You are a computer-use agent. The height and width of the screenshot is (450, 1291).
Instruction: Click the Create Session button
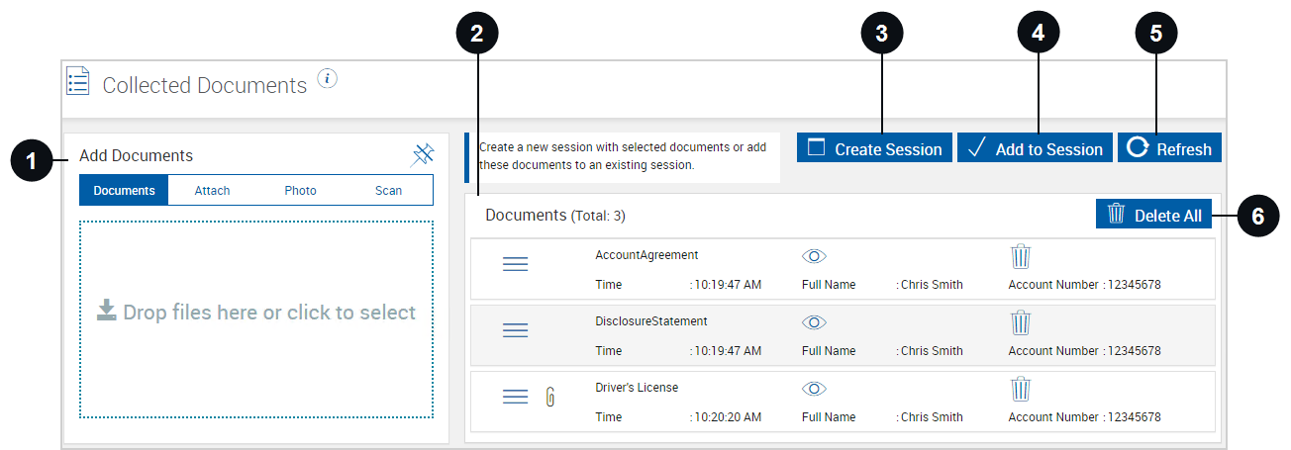(x=874, y=148)
